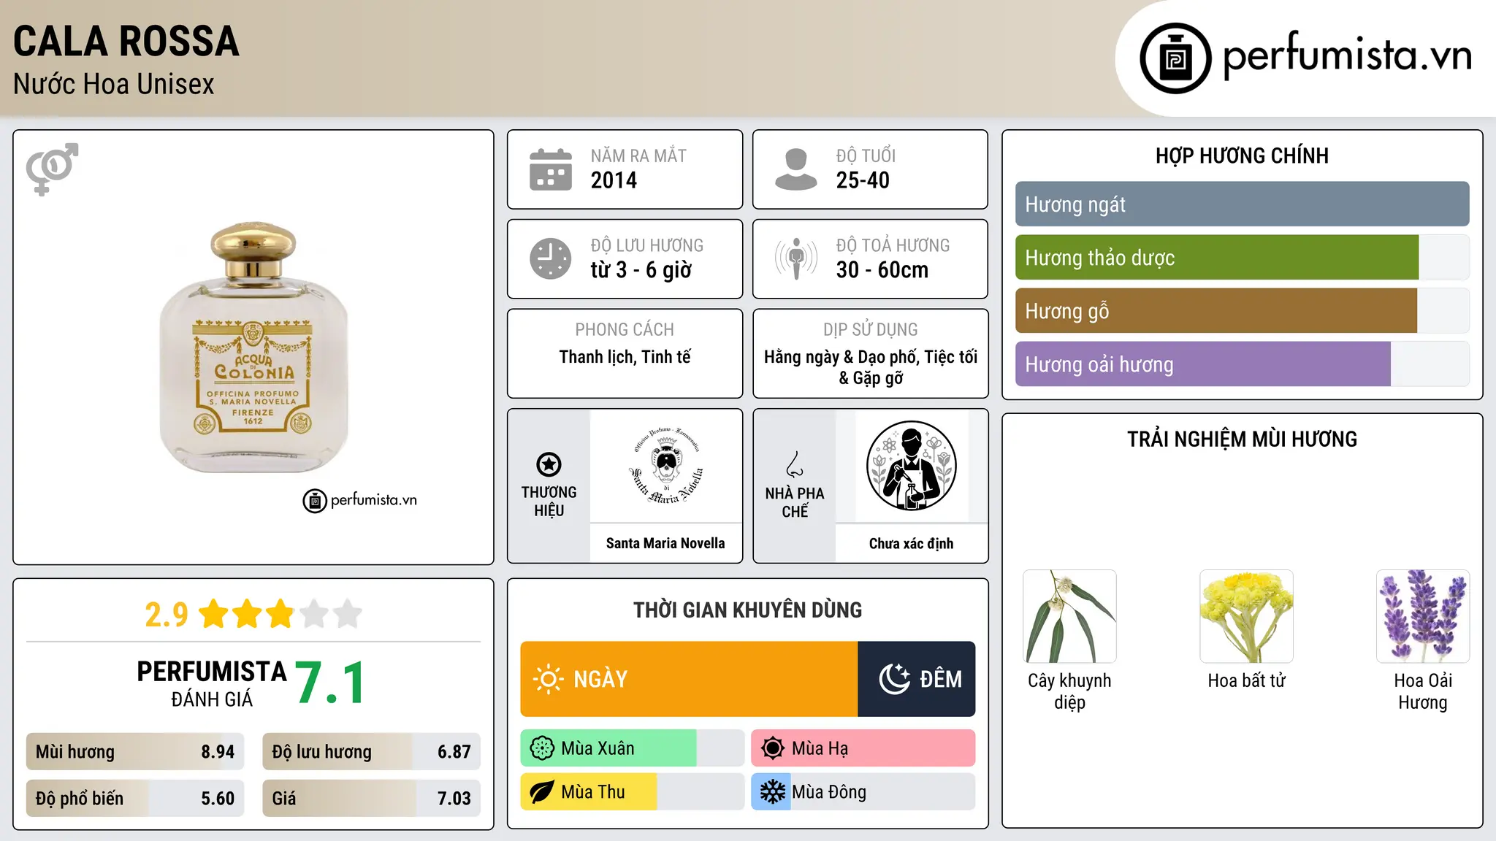Click the Chưa xác định perfumer label
Image resolution: width=1496 pixels, height=841 pixels.
(x=911, y=543)
